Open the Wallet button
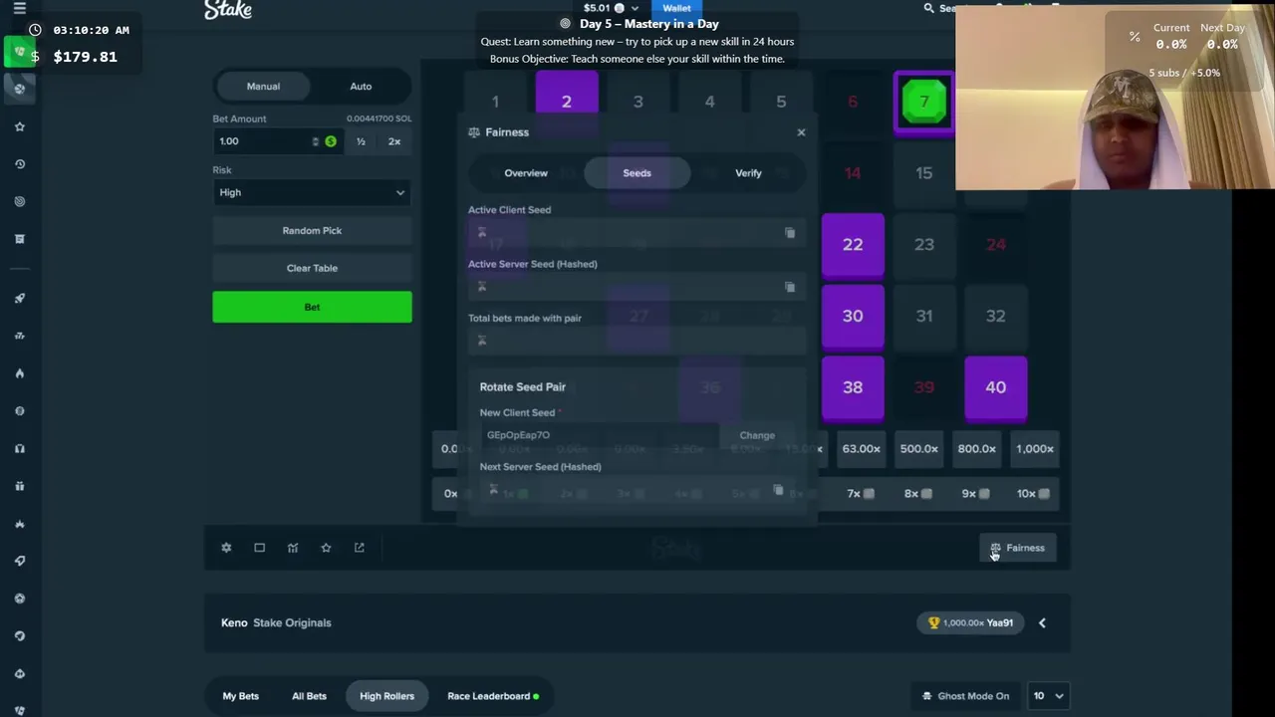The width and height of the screenshot is (1275, 717). tap(676, 8)
